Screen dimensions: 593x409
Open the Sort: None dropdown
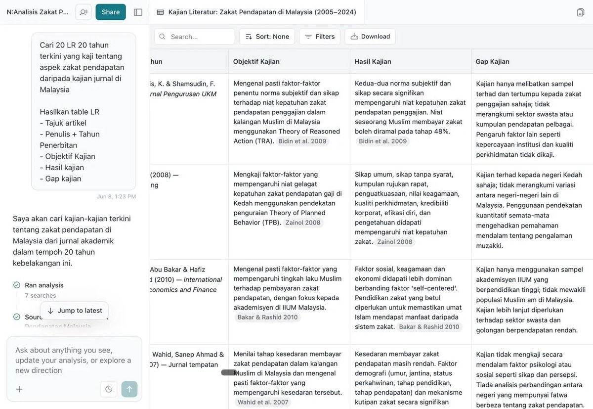tap(267, 37)
